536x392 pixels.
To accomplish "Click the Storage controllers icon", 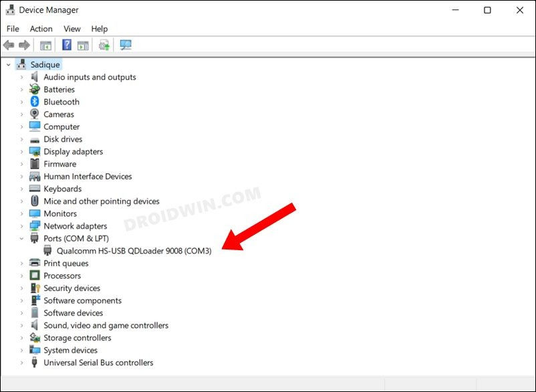I will click(x=35, y=338).
